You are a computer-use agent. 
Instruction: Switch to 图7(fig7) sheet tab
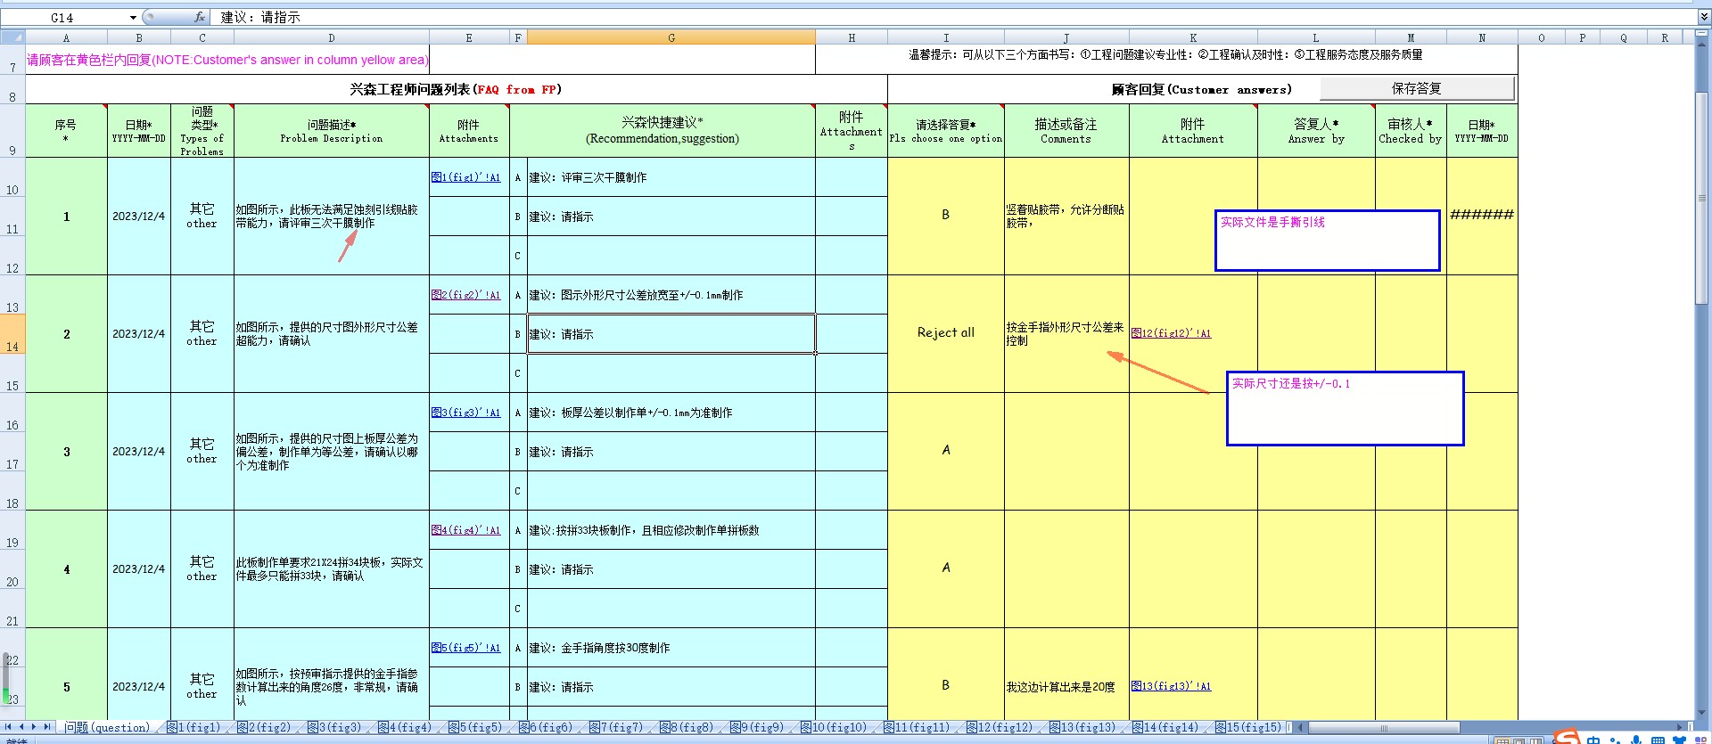616,727
